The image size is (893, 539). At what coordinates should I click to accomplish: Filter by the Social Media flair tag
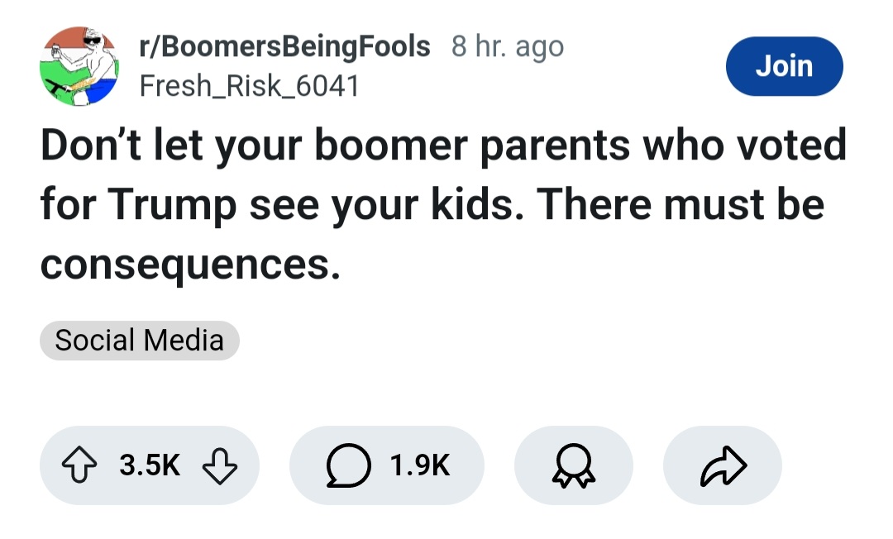point(139,341)
